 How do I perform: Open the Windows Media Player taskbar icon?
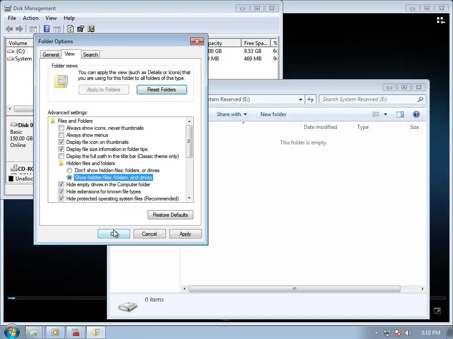click(x=55, y=333)
